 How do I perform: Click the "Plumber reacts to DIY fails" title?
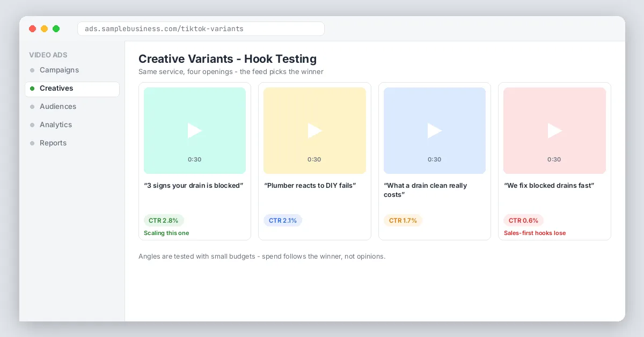tap(310, 186)
